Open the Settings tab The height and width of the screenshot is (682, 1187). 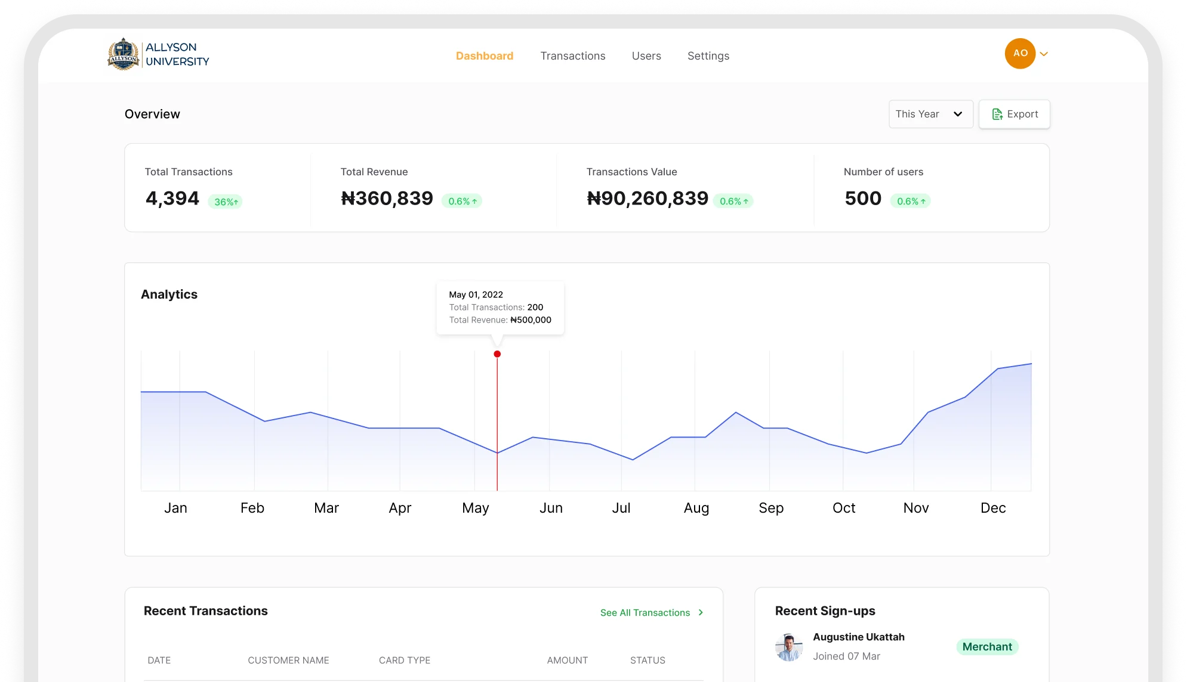click(708, 55)
